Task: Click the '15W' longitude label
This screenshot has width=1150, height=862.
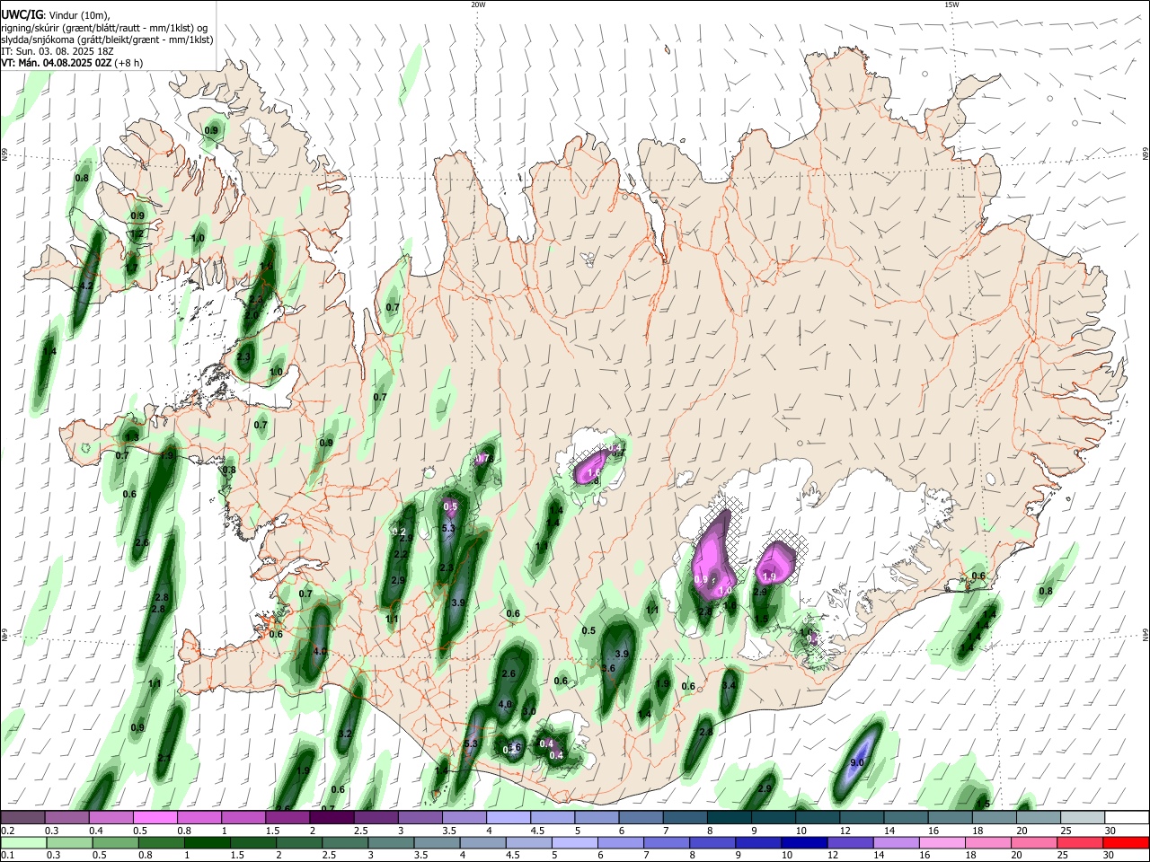Action: 951,4
